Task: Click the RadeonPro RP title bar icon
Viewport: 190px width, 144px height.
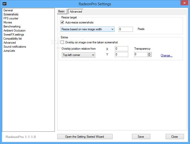Action: [5, 4]
